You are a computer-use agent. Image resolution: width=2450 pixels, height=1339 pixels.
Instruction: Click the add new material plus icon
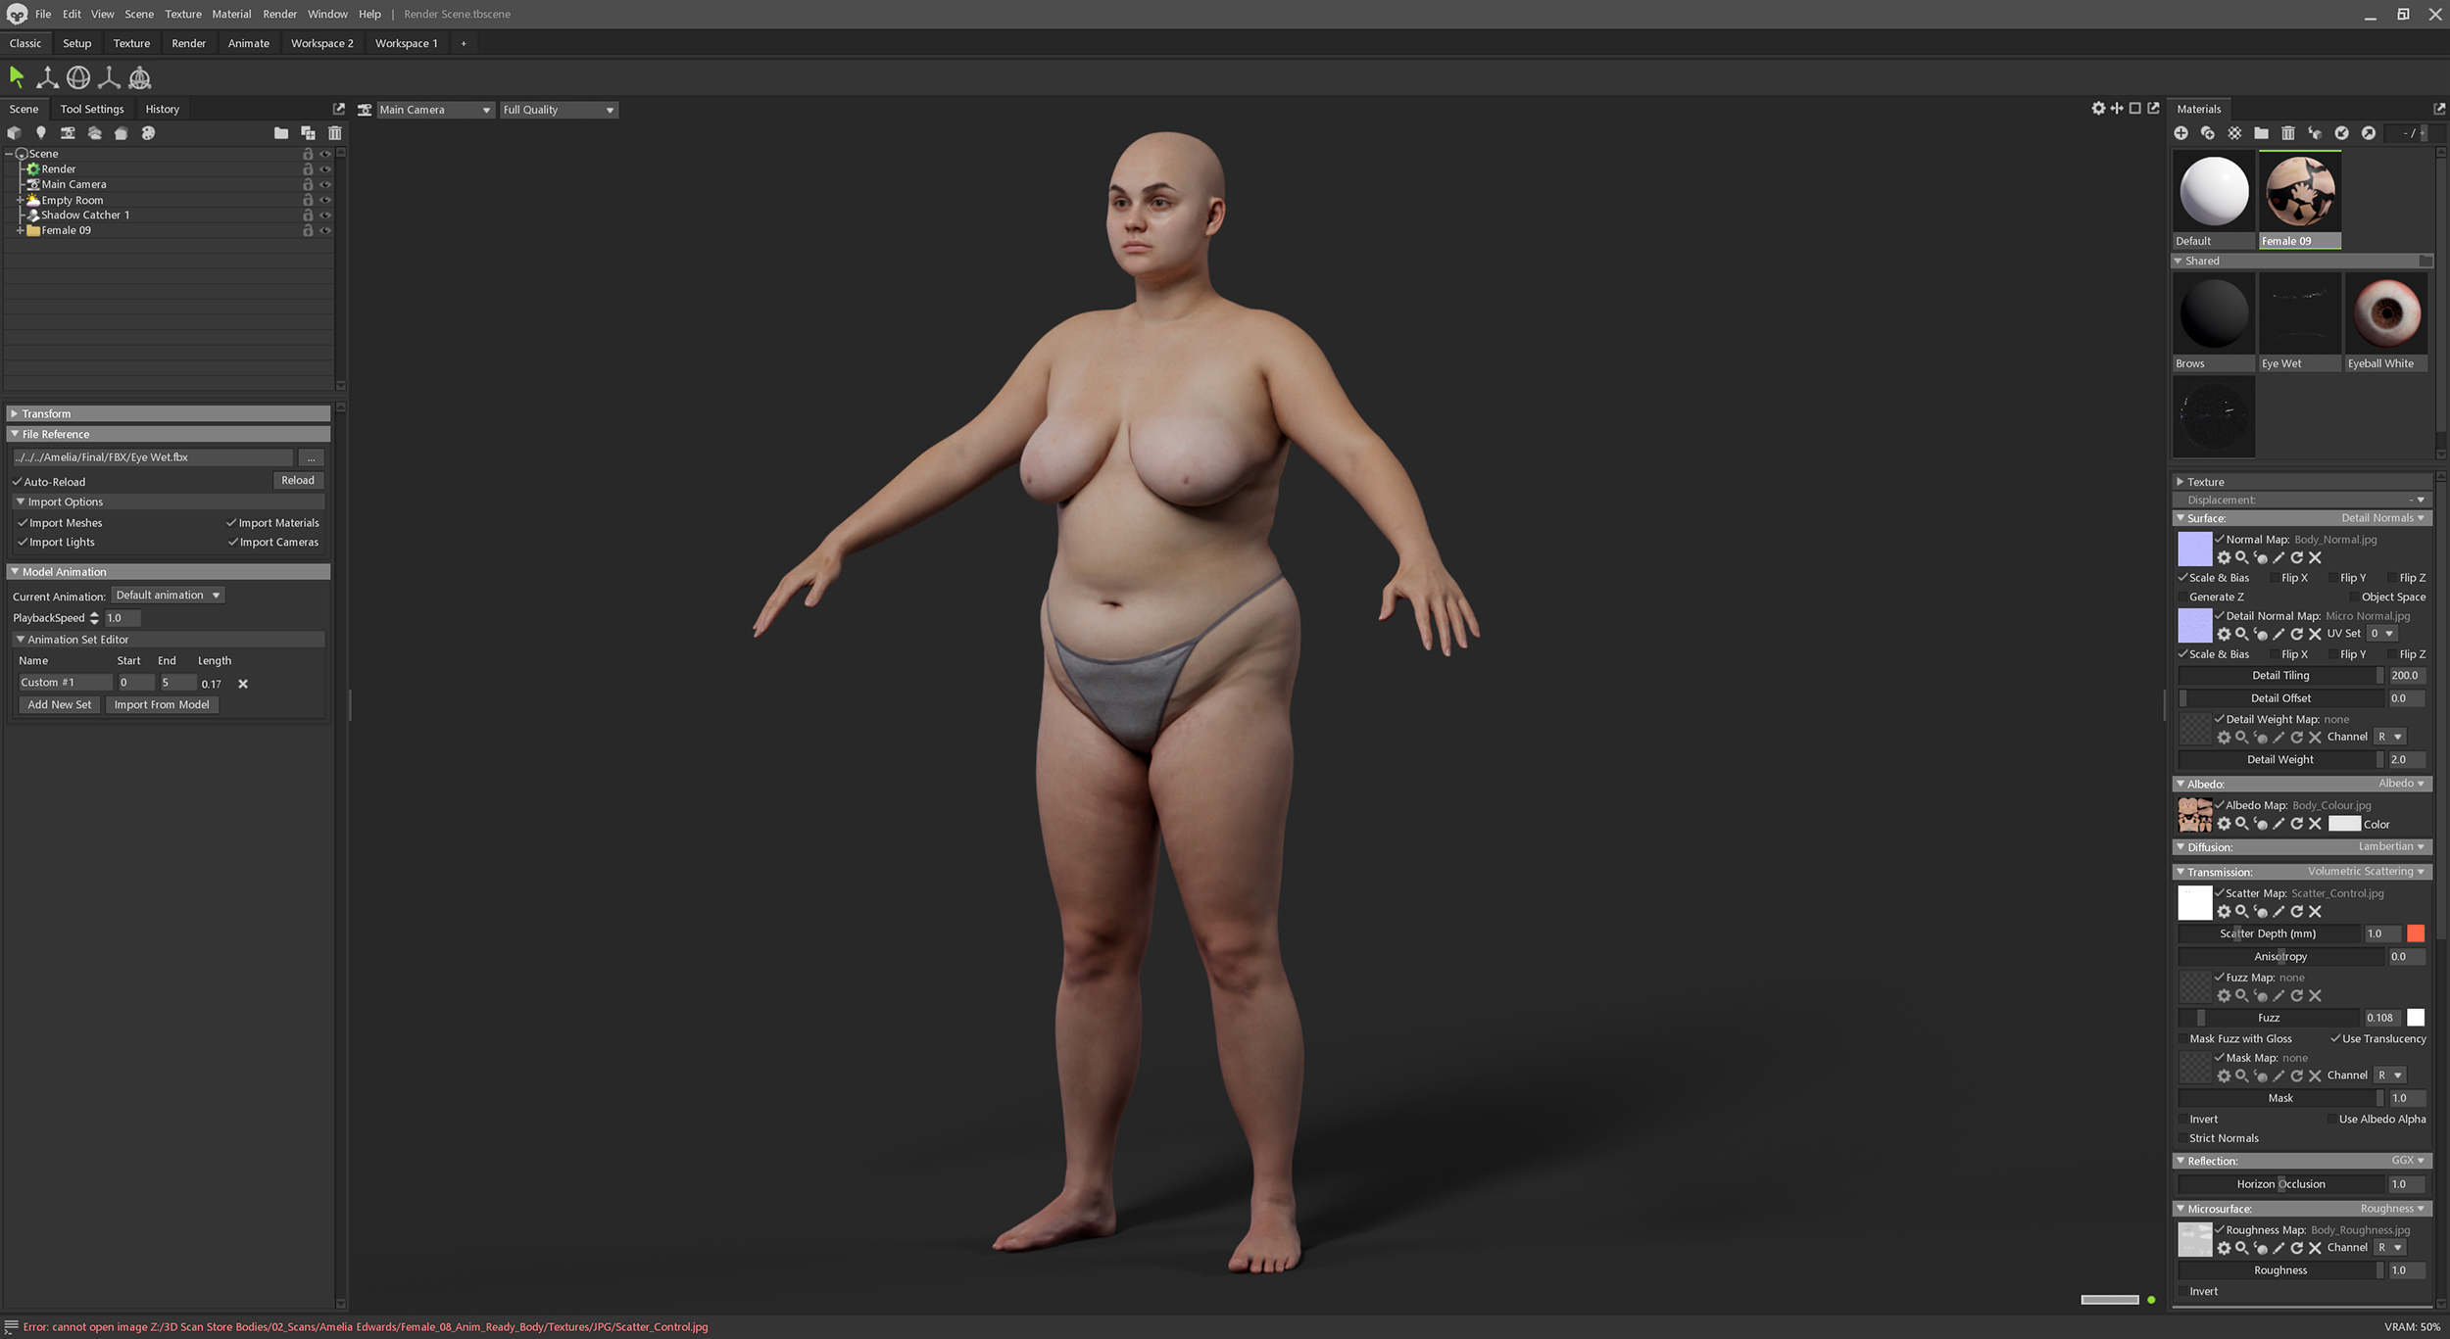tap(2180, 133)
